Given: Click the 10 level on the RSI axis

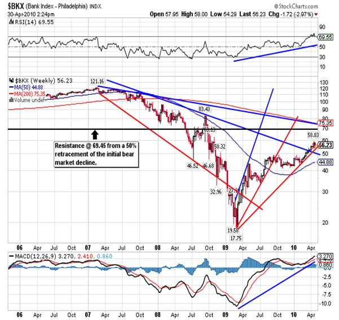Looking at the screenshot, I should [322, 67].
